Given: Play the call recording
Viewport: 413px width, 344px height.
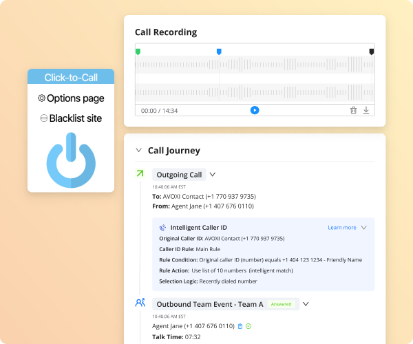Looking at the screenshot, I should pos(255,110).
